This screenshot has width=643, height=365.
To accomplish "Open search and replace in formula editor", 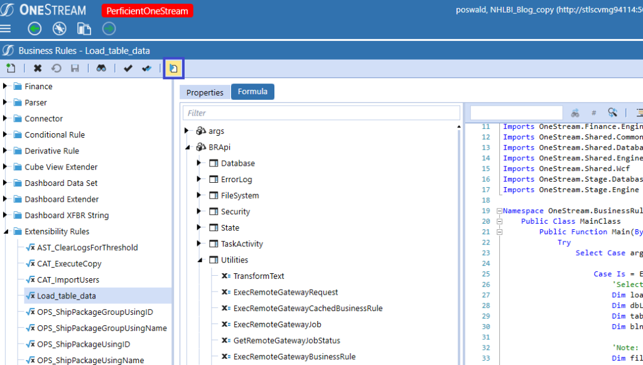I will pos(612,112).
